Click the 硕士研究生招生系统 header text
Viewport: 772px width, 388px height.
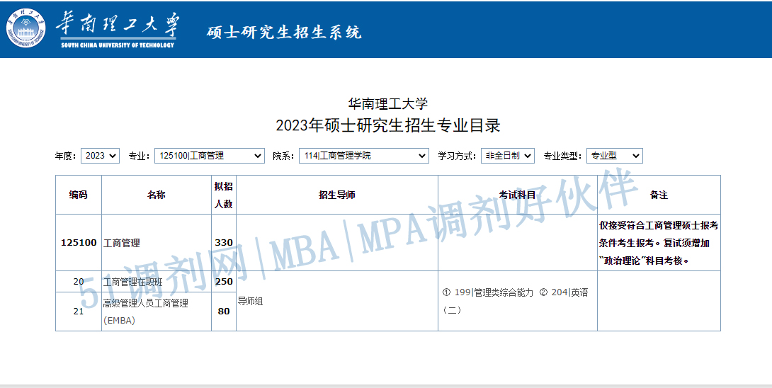[x=284, y=33]
